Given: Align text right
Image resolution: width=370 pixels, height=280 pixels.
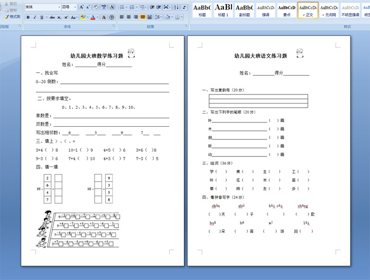Looking at the screenshot, I should click(x=136, y=17).
